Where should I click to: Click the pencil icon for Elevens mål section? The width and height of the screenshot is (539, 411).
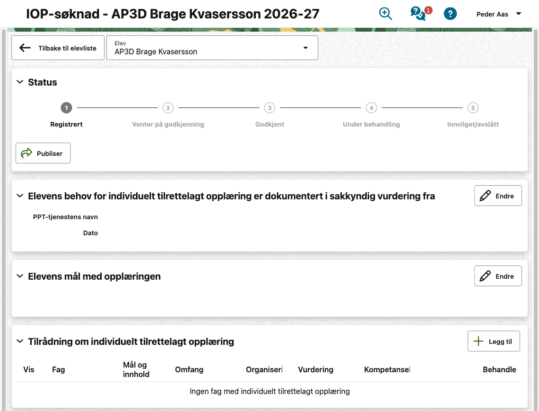click(485, 276)
